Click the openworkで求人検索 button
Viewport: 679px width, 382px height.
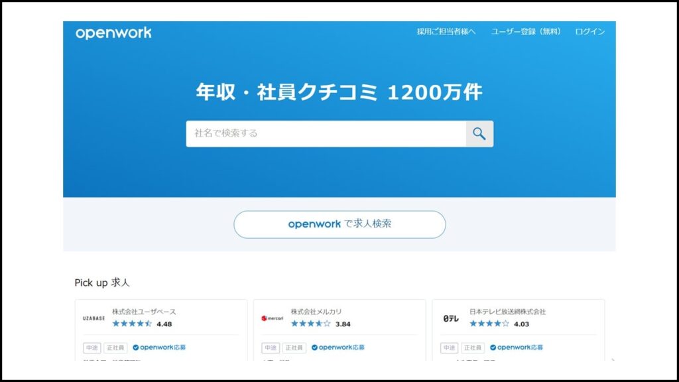(339, 224)
